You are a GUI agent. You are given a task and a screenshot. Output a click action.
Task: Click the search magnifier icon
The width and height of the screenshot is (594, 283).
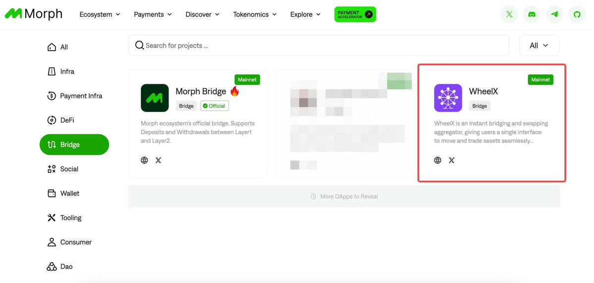click(x=139, y=46)
